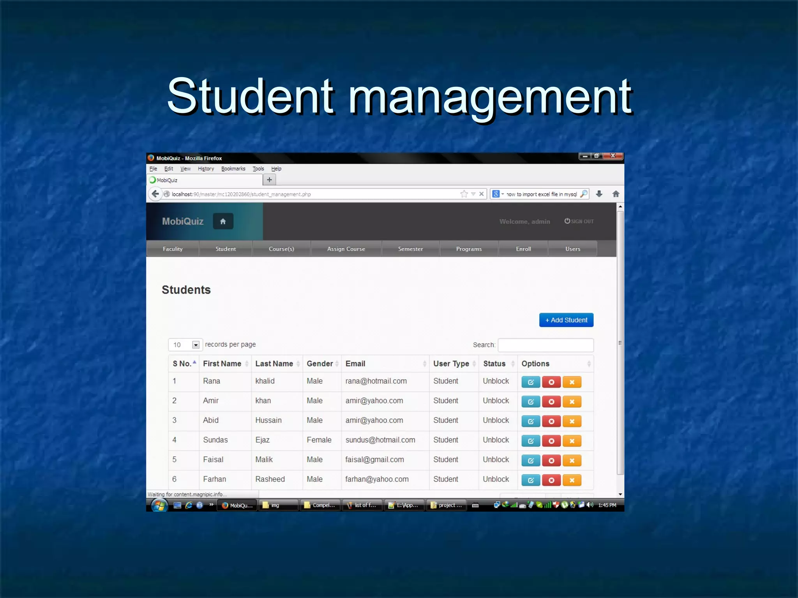Open the Edit menu
Screen dimensions: 798x598
pyautogui.click(x=168, y=169)
